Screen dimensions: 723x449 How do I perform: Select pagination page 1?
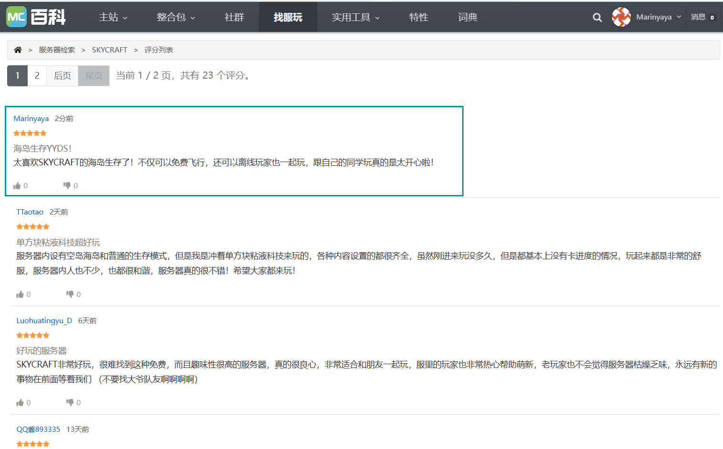(18, 76)
